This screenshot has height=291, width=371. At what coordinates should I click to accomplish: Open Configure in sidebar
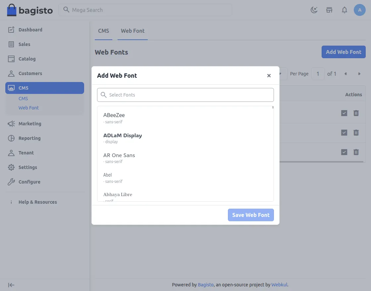point(45,182)
